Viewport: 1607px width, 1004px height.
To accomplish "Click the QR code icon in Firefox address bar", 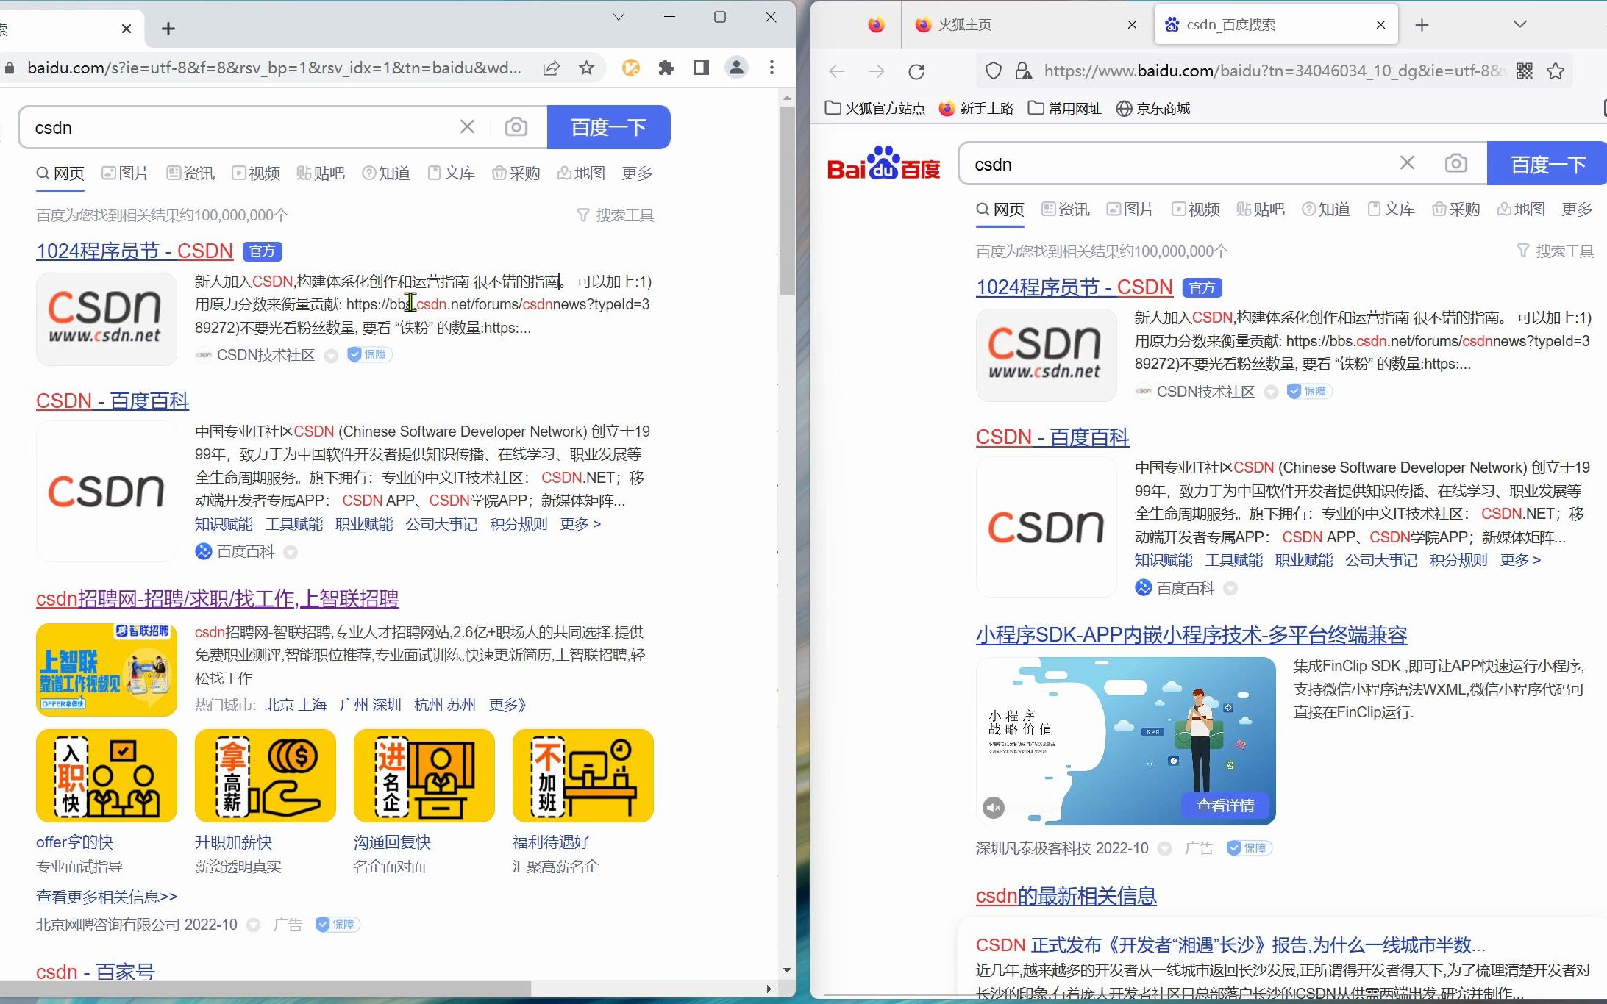I will tap(1525, 71).
